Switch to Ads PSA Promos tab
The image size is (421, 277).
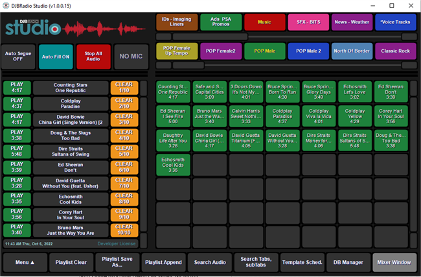pos(221,22)
